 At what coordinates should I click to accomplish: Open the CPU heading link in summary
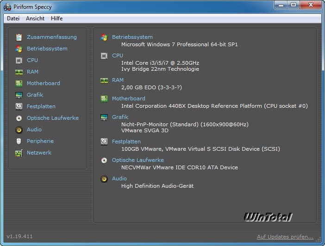point(118,55)
